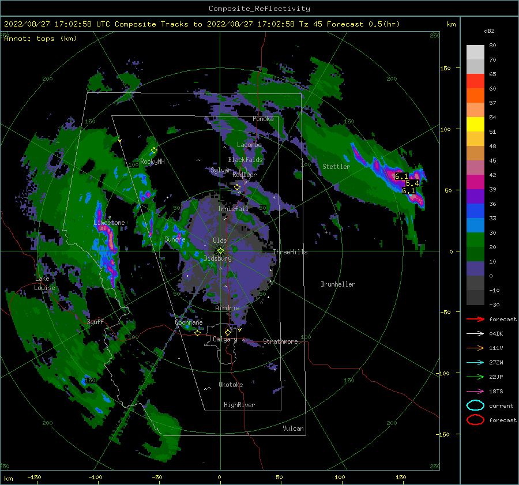The image size is (519, 485).
Task: Click the Okotoks city label
Action: 231,385
